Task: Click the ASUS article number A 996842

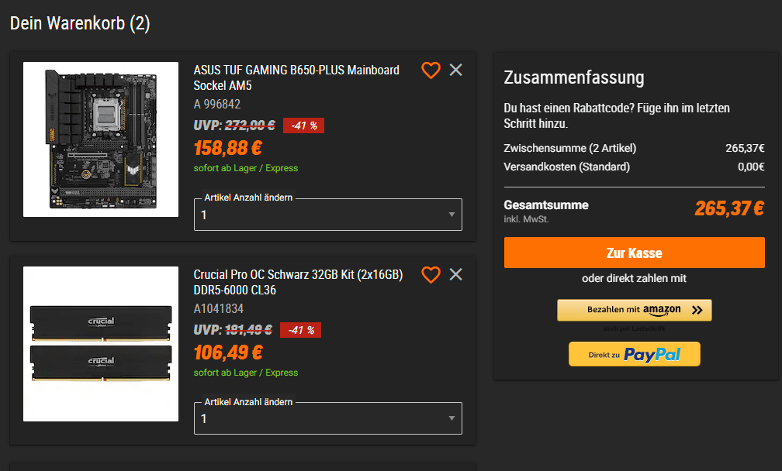Action: [x=217, y=104]
